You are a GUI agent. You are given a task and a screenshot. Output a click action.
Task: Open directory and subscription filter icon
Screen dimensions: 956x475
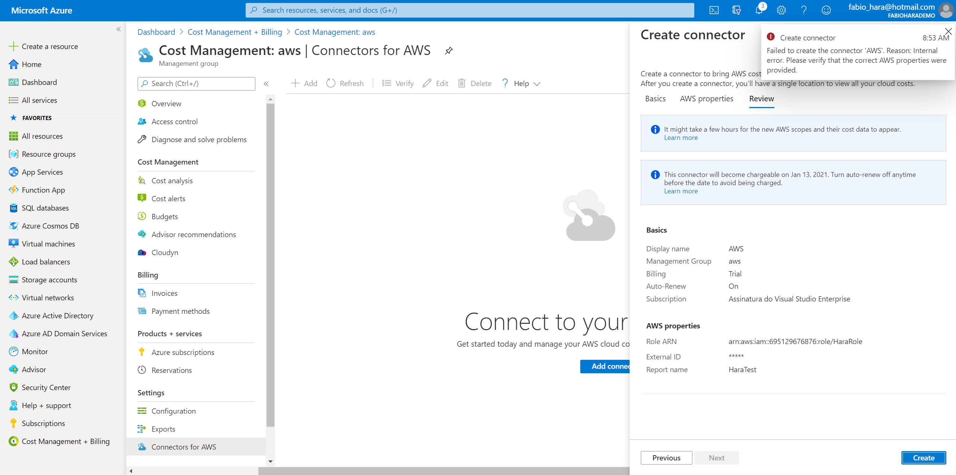[x=736, y=10]
